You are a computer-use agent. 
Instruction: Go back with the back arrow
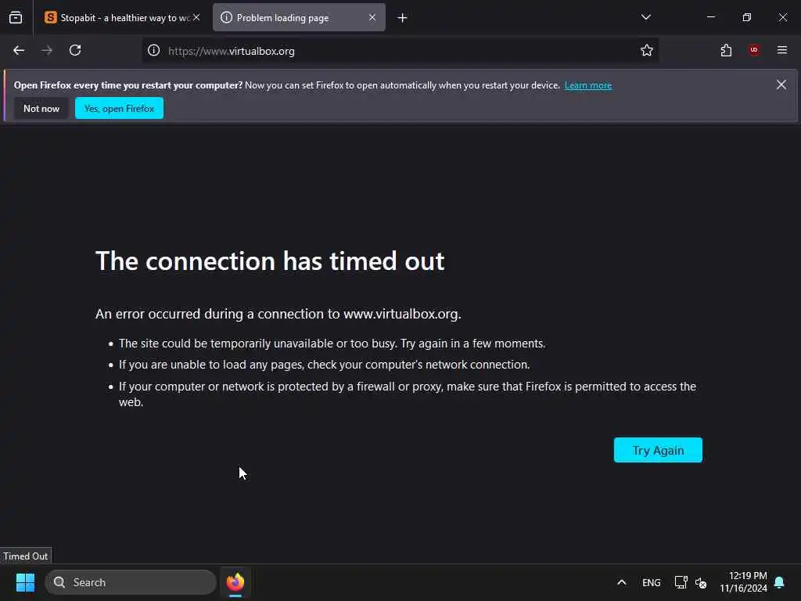click(19, 50)
